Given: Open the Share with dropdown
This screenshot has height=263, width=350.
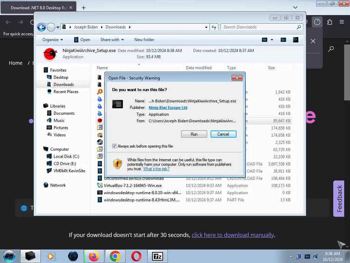Looking at the screenshot, I should tap(112, 40).
